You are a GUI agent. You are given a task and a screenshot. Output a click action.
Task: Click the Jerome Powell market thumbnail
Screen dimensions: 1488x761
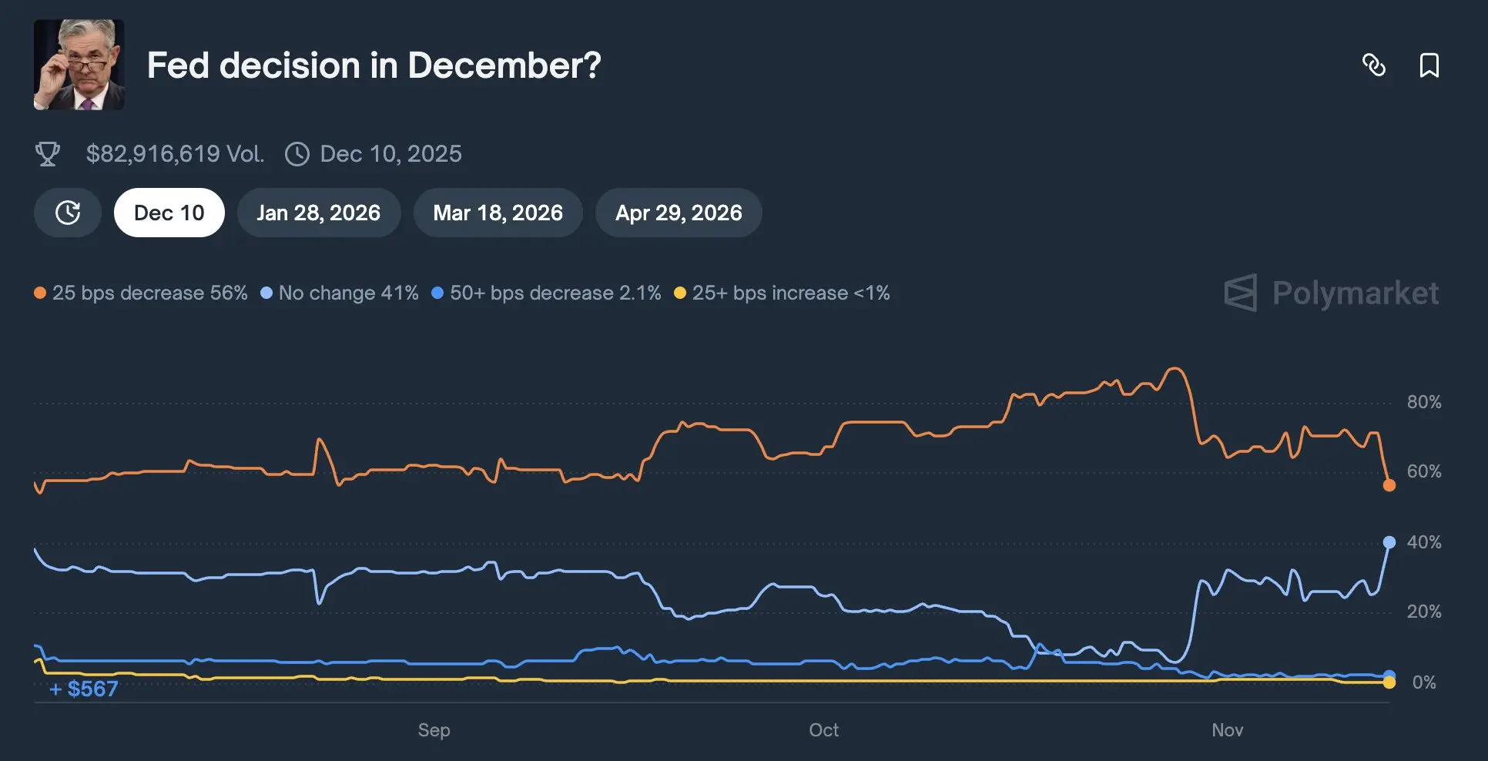79,65
